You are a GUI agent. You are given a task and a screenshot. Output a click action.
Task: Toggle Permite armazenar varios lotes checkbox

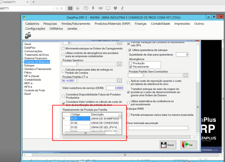click(128, 115)
